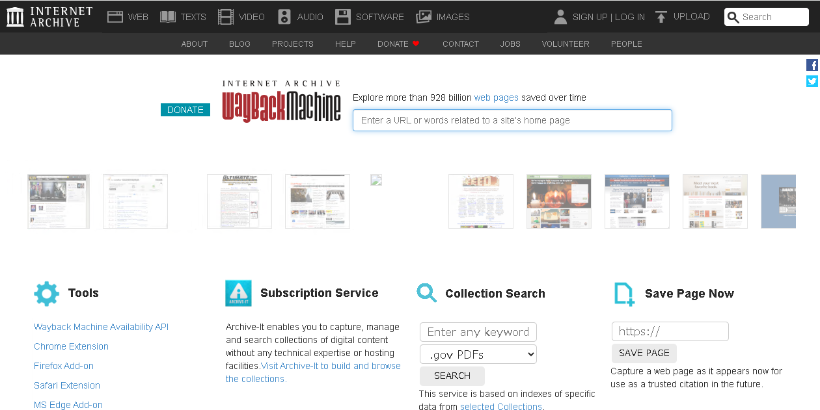The height and width of the screenshot is (410, 820).
Task: Go to the BLOG page
Action: tap(239, 44)
